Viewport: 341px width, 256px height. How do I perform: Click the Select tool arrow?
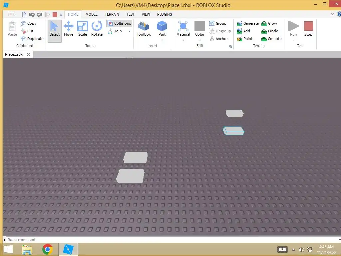[x=54, y=30]
